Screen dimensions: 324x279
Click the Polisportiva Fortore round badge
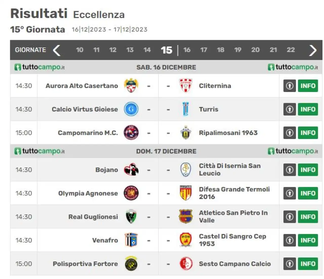[x=131, y=264]
